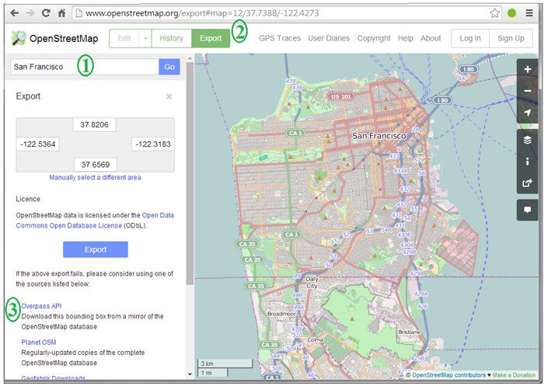Open GPS Traces
Image resolution: width=544 pixels, height=386 pixels.
pos(280,39)
